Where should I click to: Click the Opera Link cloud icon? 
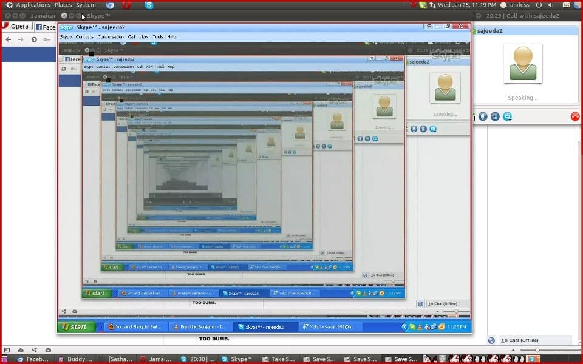(x=21, y=350)
